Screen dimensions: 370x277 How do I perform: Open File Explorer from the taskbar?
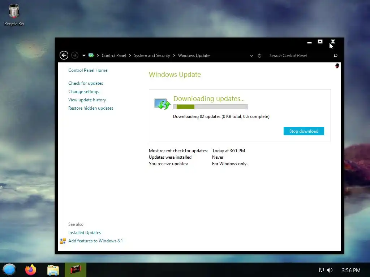(53, 270)
